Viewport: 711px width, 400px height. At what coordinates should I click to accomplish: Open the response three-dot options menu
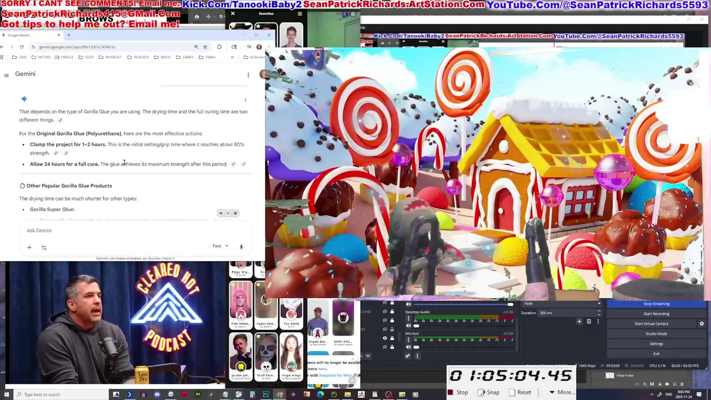click(245, 100)
